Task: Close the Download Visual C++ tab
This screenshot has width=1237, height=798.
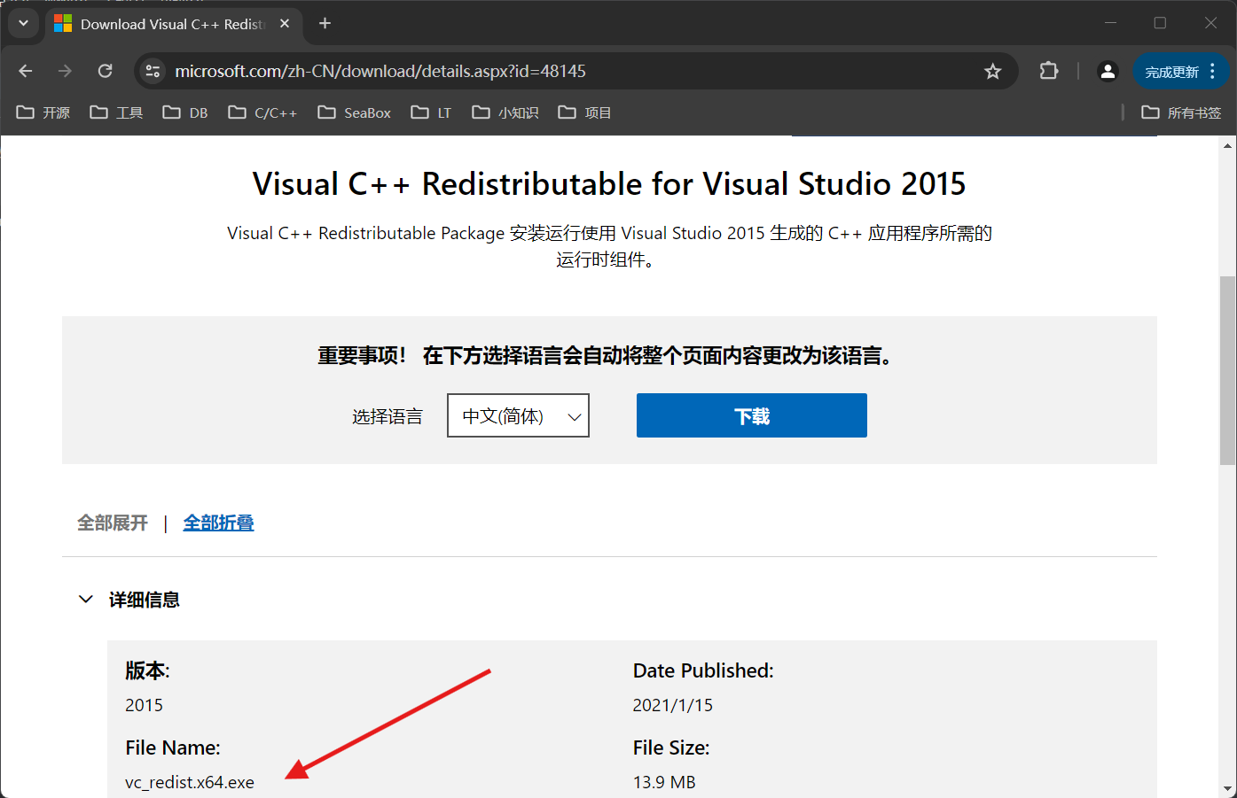Action: tap(285, 24)
